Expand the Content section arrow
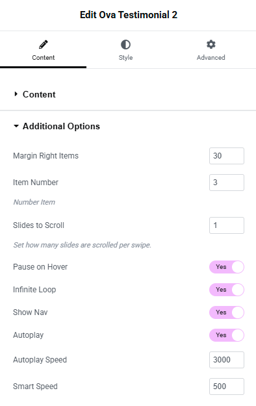 (16, 94)
